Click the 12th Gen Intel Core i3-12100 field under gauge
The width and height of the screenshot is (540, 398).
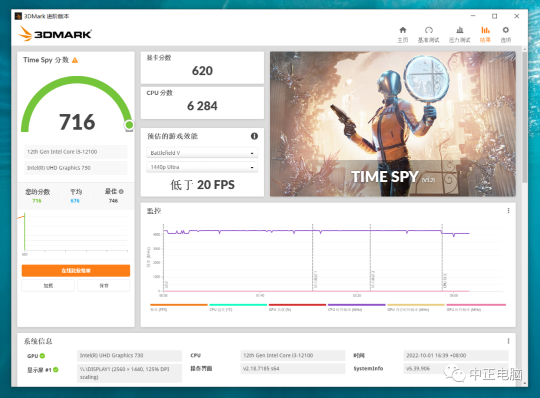point(76,152)
